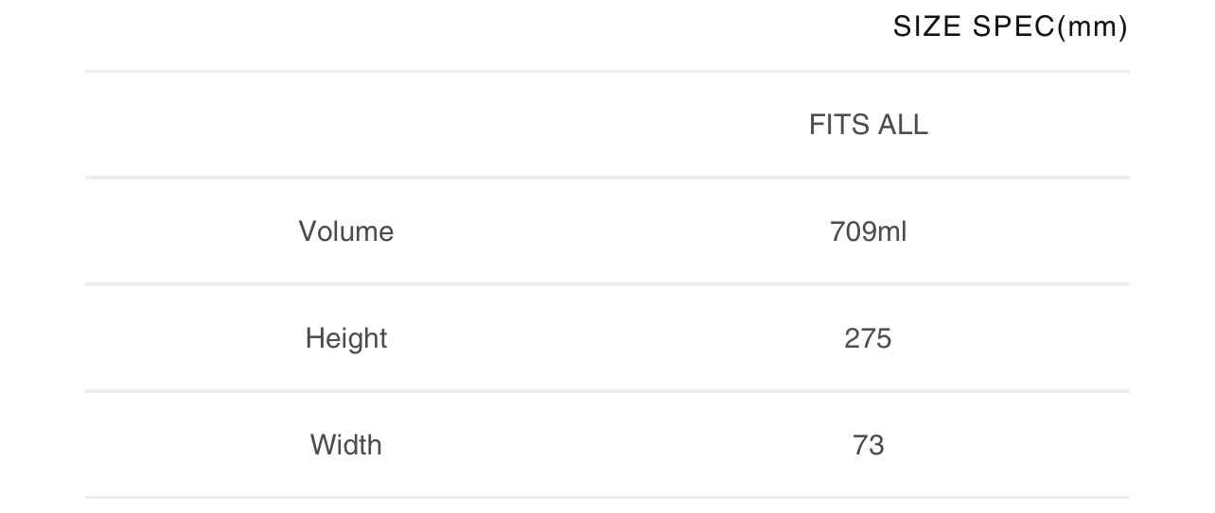1215x513 pixels.
Task: Click the "Height" row label
Action: [346, 338]
